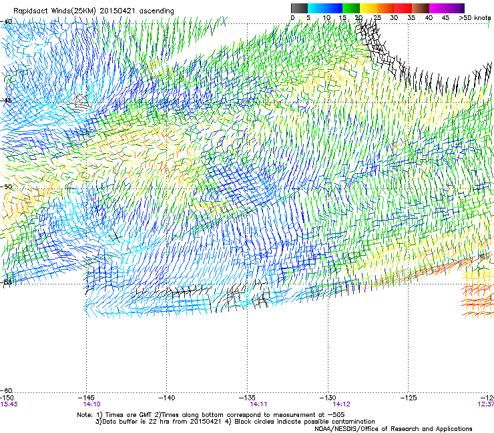Viewport: 494px width, 433px height.
Task: Click the -140 longitude axis label
Action: [167, 398]
